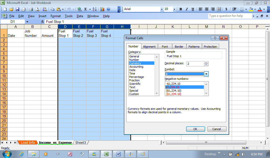Click the Fill Color paint bucket

pos(251,9)
